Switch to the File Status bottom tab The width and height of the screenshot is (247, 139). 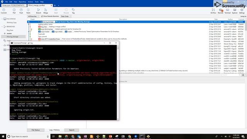[x=36, y=130]
